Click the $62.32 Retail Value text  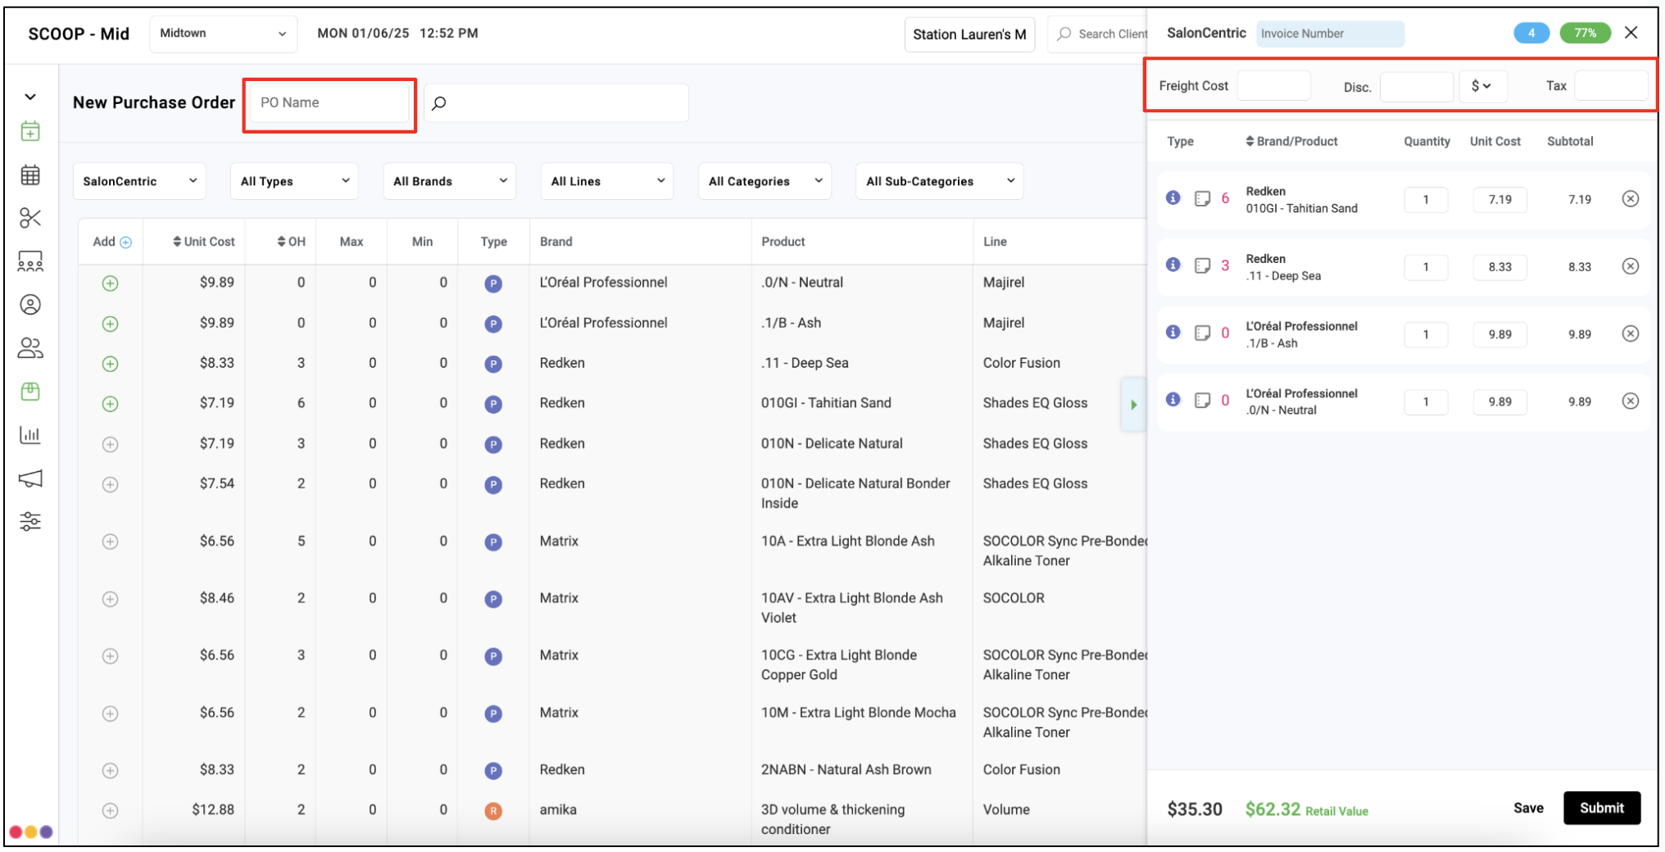[x=1306, y=810]
